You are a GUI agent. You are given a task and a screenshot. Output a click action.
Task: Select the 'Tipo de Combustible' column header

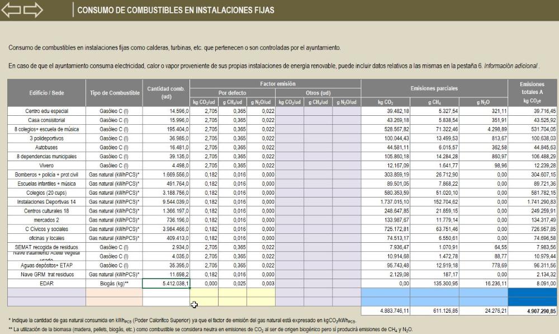114,92
